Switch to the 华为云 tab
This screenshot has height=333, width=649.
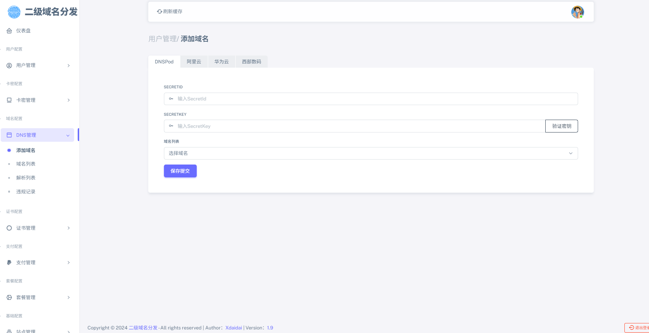point(221,62)
